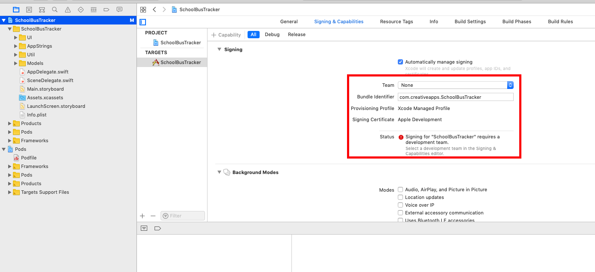Click the related items grid icon
Screen dimensions: 595x272
(143, 9)
